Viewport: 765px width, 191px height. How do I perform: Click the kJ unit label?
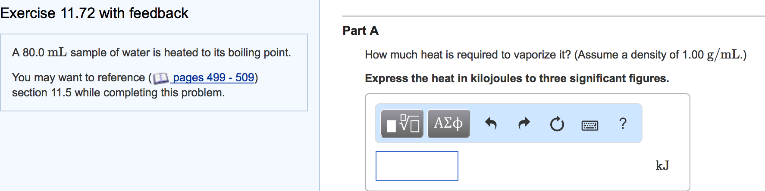point(662,166)
